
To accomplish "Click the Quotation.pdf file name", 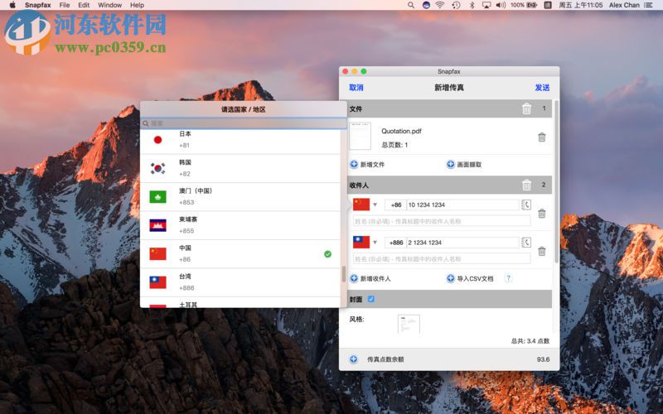I will point(401,131).
